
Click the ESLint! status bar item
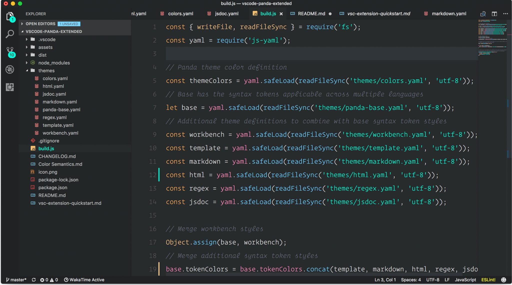pyautogui.click(x=489, y=280)
